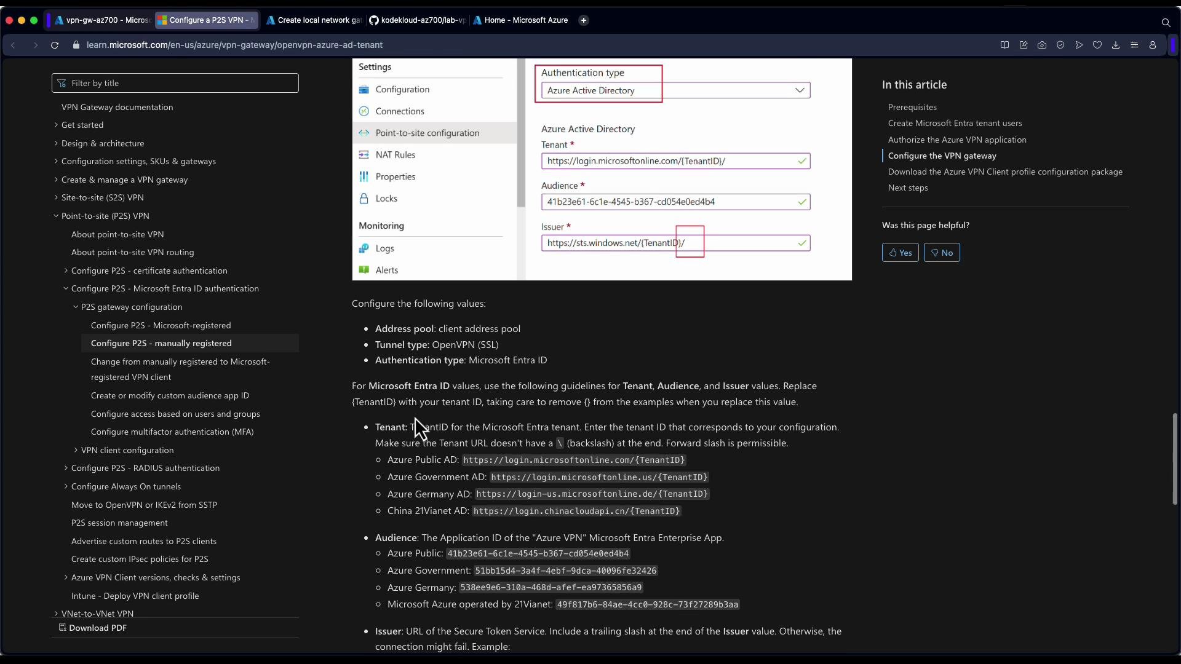Open Advertise custom routes to P2S clients
Screen dimensions: 1181x664
(x=144, y=541)
